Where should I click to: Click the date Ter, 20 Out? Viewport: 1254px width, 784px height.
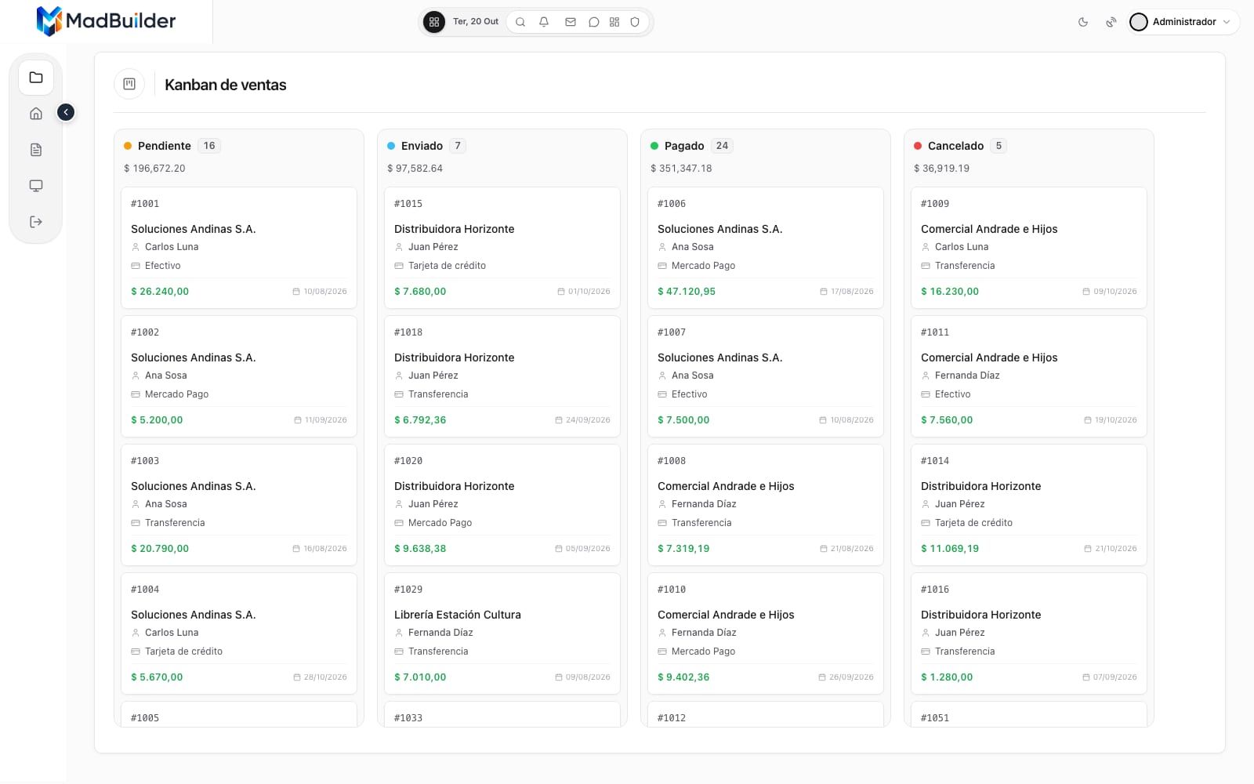pos(476,22)
